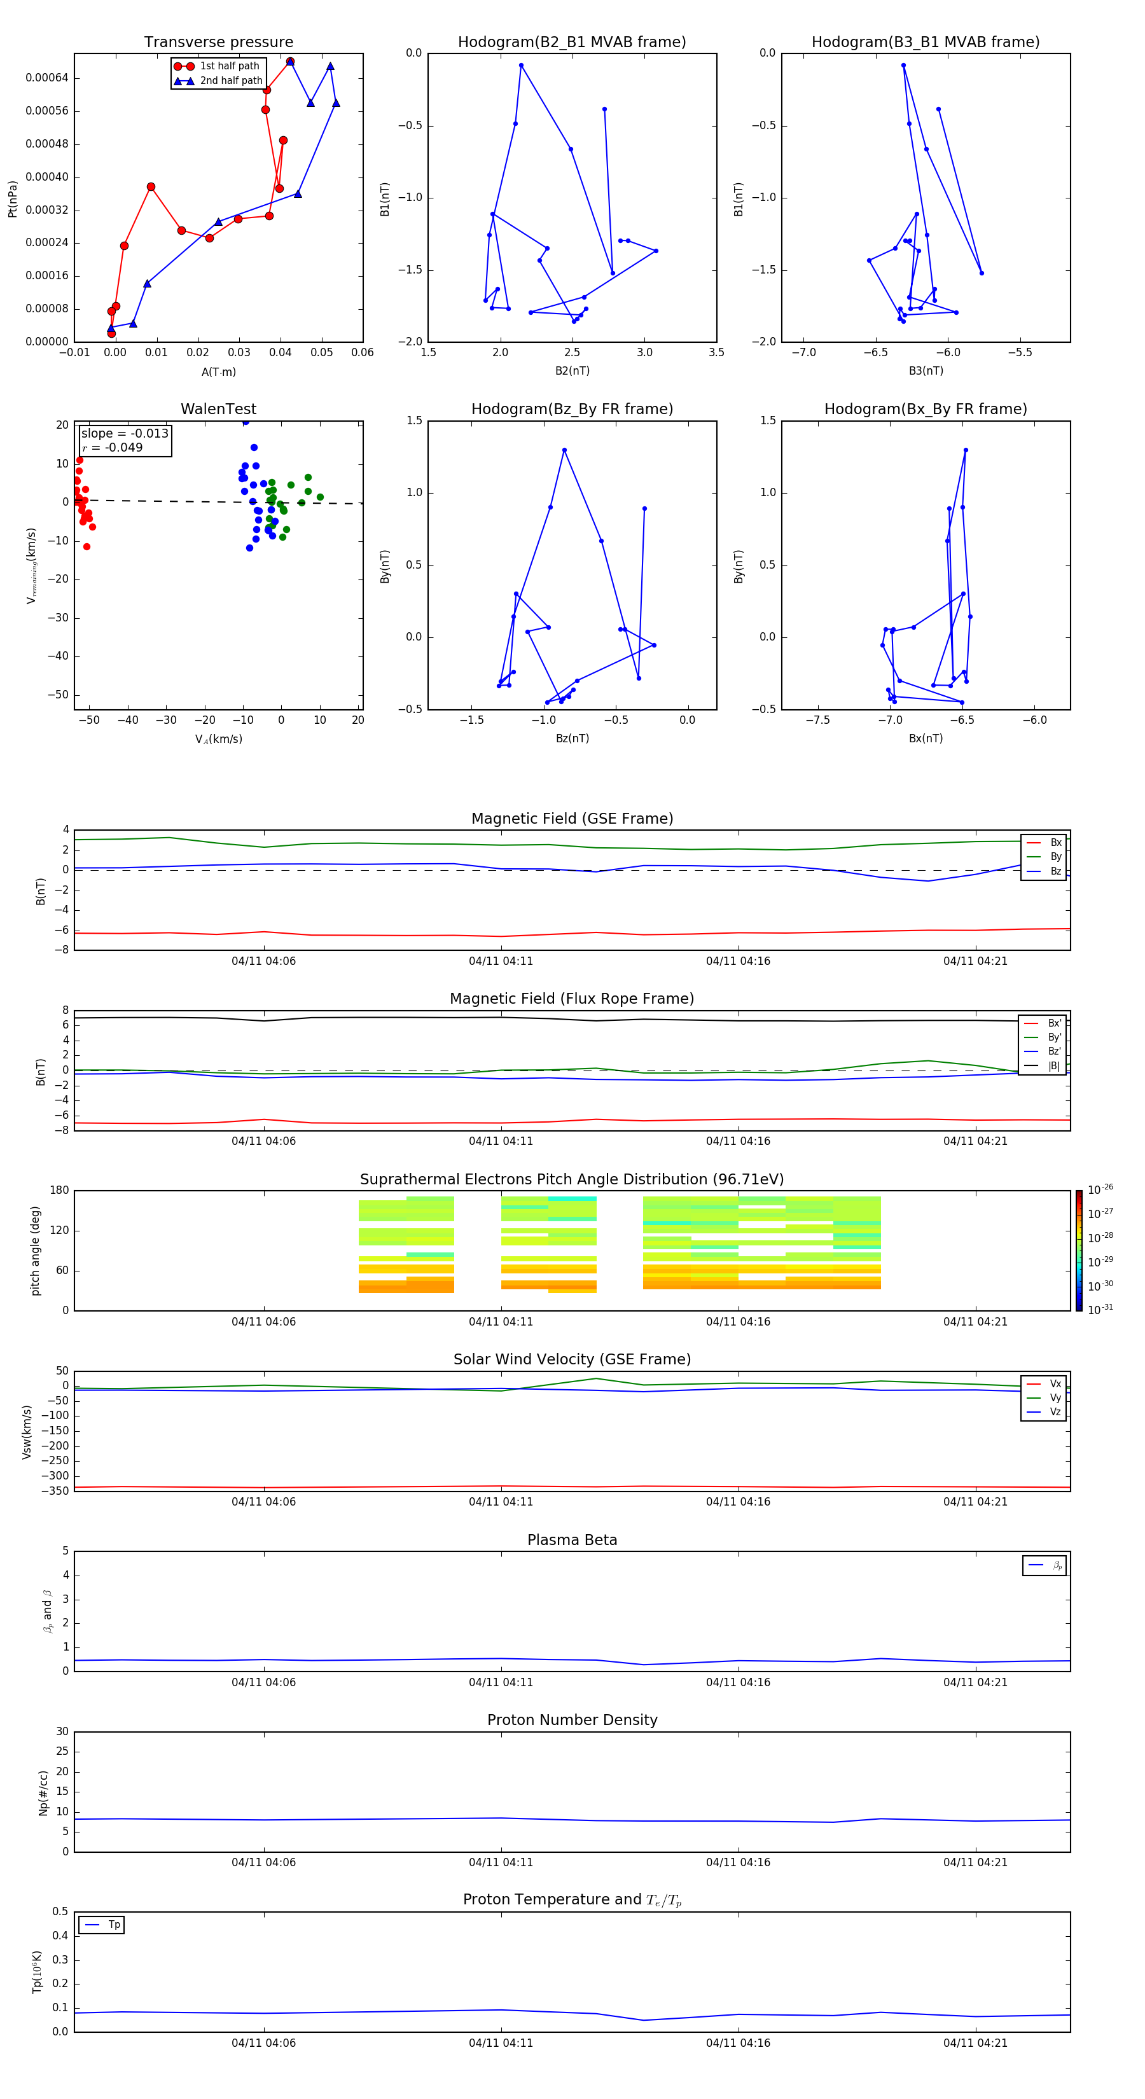Click 'Hodogram(Bx_By FR frame)' title

(926, 409)
